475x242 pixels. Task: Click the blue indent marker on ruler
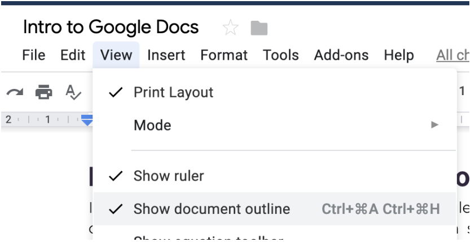tap(87, 120)
